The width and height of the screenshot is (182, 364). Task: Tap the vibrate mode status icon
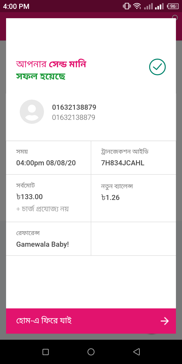(x=126, y=6)
